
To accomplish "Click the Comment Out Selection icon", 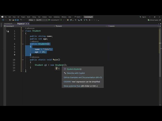I will tap(84, 20).
